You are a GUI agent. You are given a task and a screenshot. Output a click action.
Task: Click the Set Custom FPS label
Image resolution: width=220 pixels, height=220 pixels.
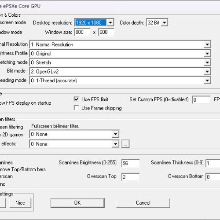[159, 99]
